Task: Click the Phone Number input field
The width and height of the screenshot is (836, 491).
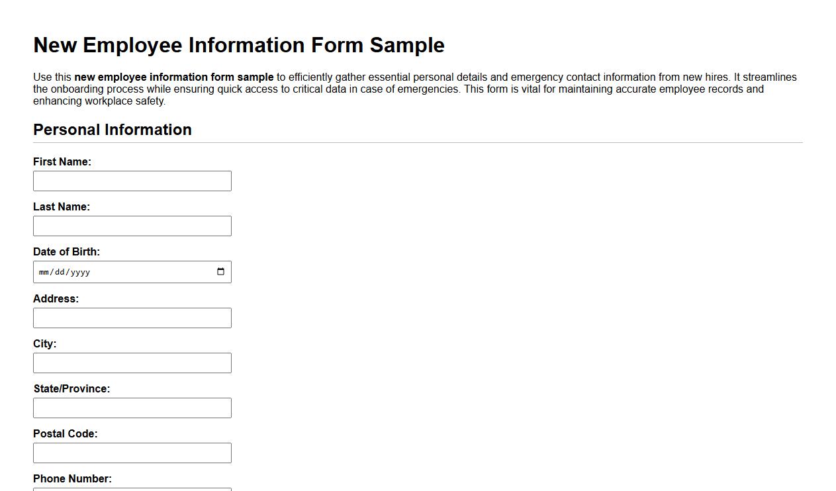Action: (x=132, y=488)
